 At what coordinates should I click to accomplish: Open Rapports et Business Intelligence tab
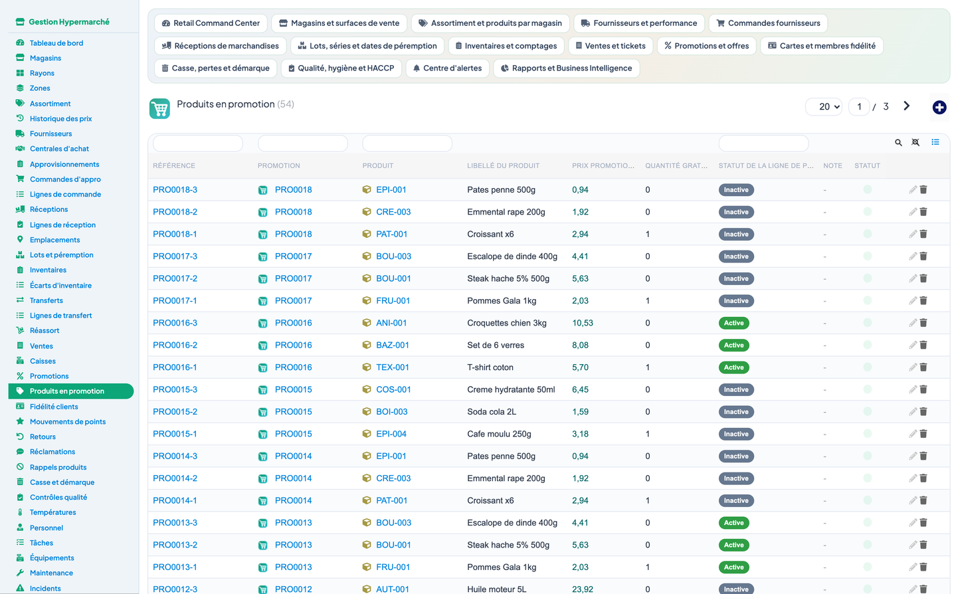click(566, 68)
